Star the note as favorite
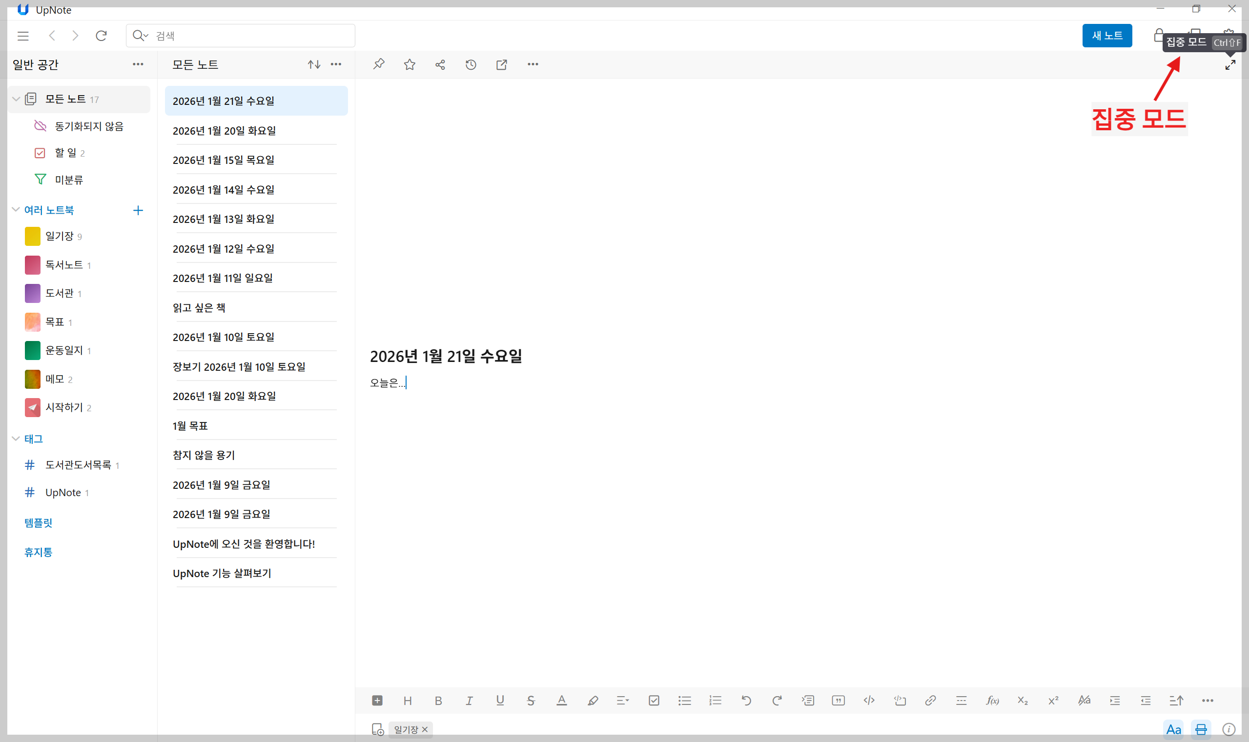Viewport: 1249px width, 742px height. coord(410,64)
